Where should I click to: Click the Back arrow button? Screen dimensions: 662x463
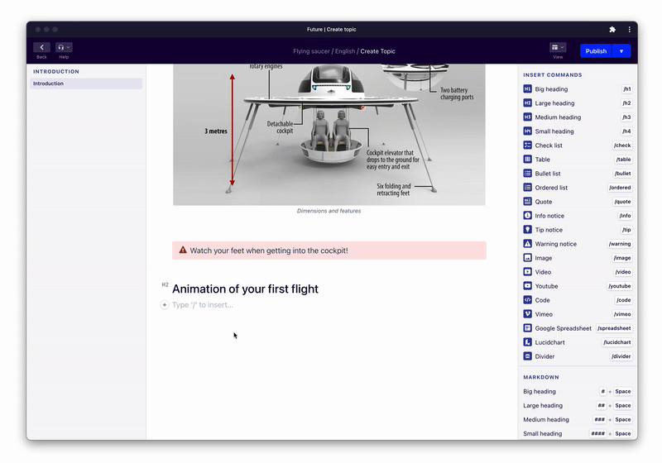point(41,47)
